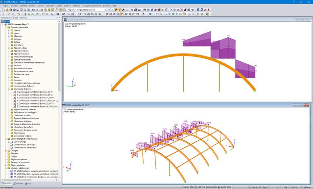Toggle GRILLE grid in status bar

[x=193, y=187]
